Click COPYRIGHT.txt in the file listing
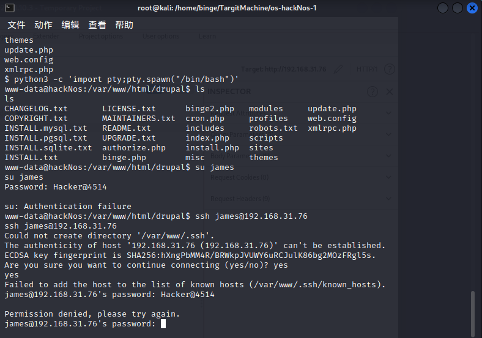 pos(36,119)
